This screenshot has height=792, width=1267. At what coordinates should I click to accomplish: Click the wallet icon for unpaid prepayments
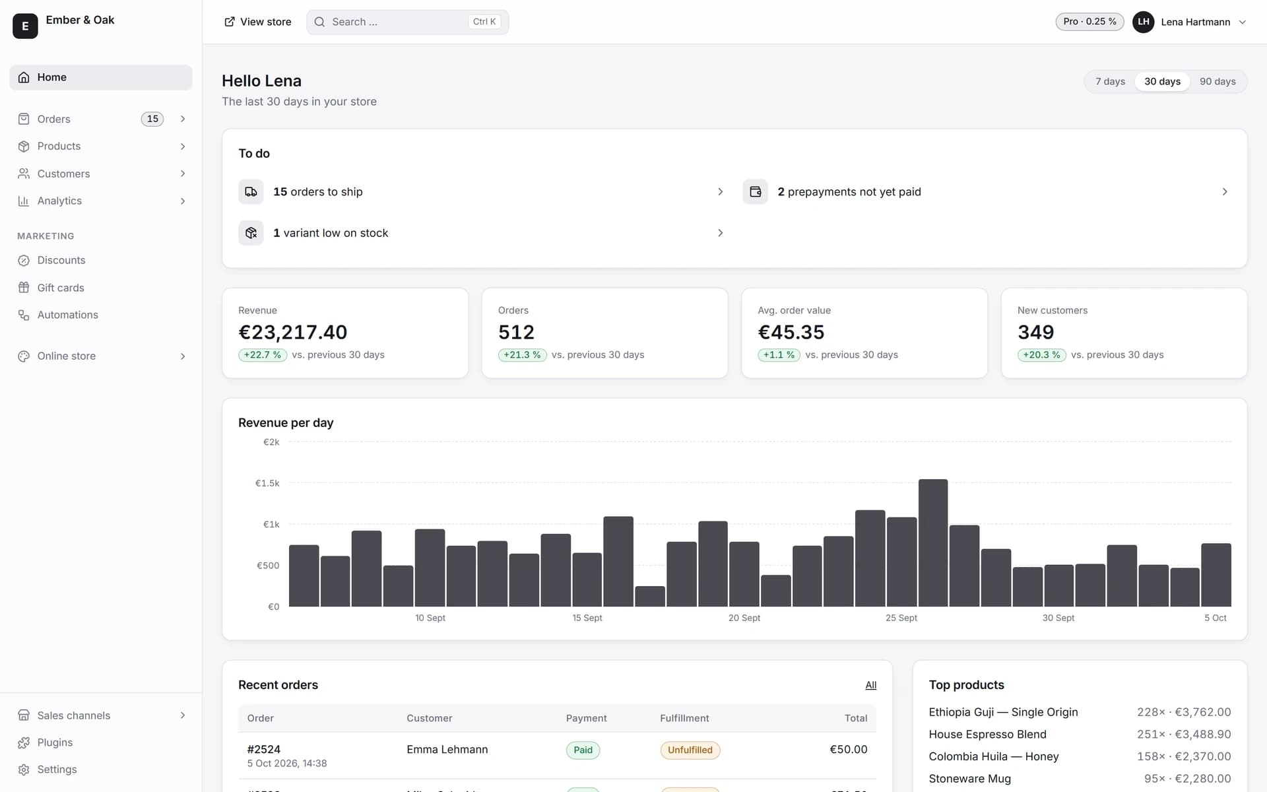point(755,192)
